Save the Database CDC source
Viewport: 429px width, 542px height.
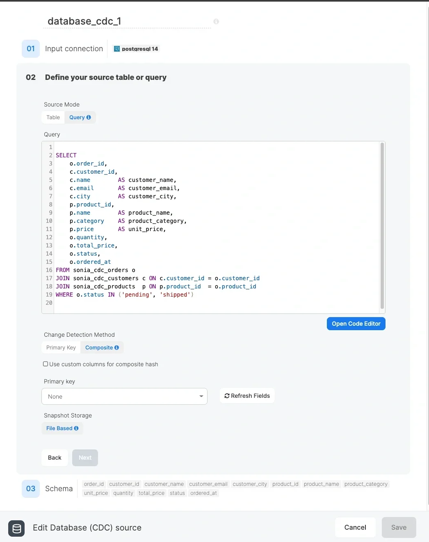pos(399,527)
